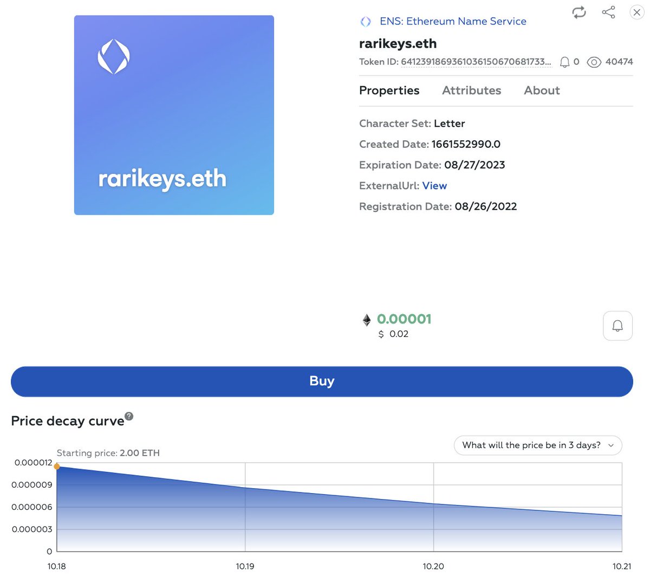
Task: Click the refresh metadata icon
Action: tap(579, 12)
